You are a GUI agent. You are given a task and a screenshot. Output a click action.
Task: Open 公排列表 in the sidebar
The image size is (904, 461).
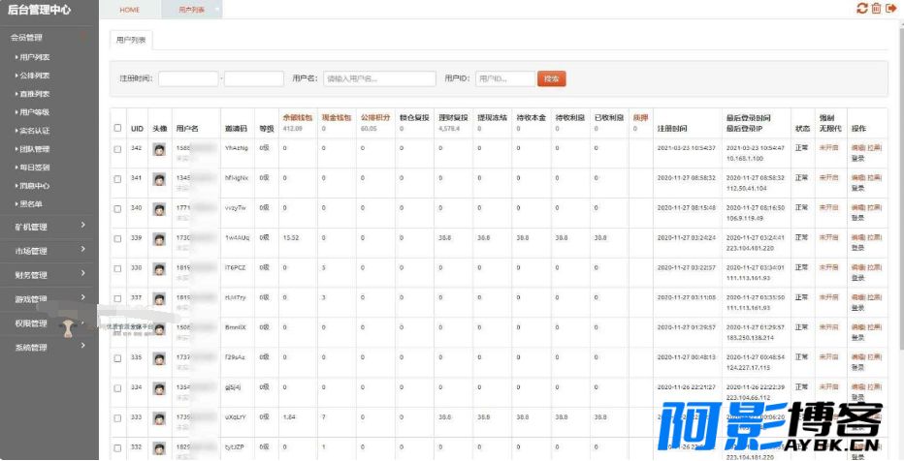[x=34, y=76]
